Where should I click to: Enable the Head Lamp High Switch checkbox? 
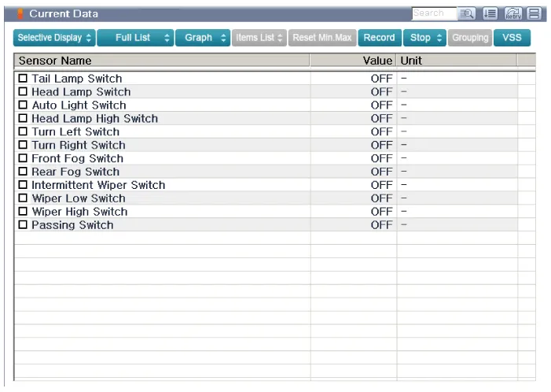coord(23,119)
